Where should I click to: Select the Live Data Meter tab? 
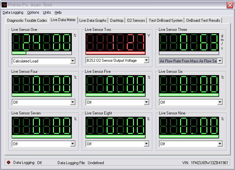pos(63,20)
